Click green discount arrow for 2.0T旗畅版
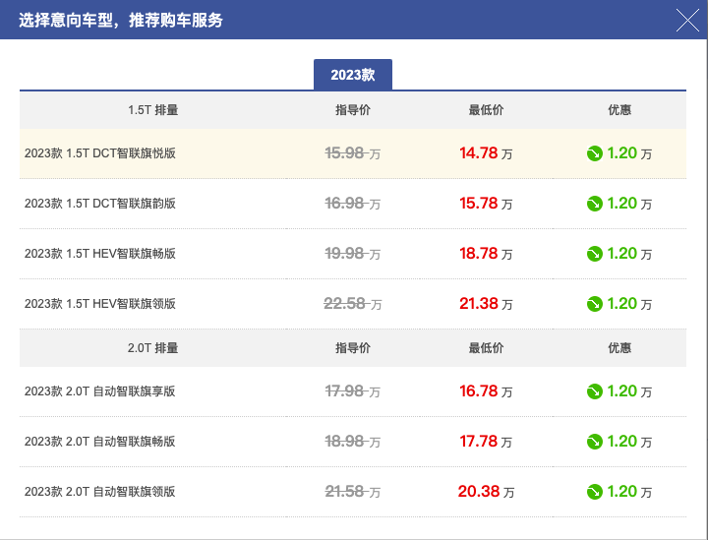 point(595,442)
